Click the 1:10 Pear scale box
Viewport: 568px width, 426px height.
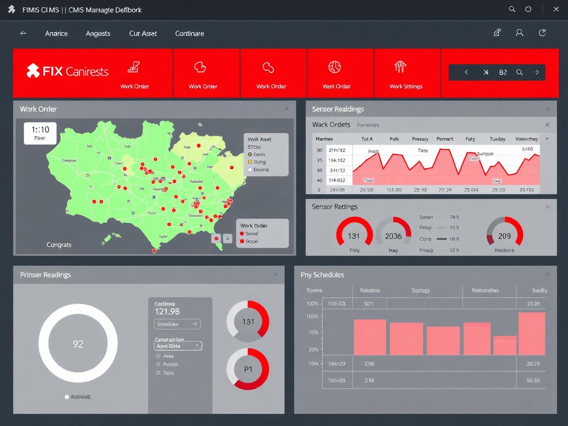tap(40, 133)
